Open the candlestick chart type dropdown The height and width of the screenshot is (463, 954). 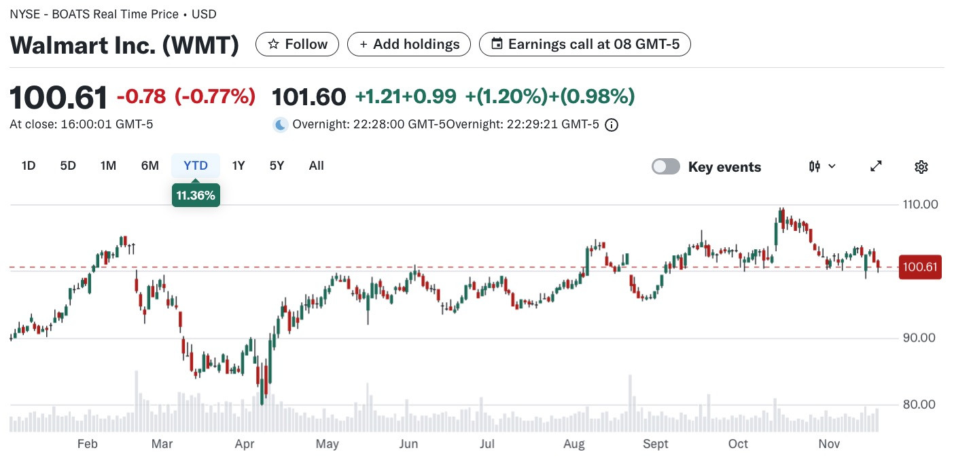822,166
